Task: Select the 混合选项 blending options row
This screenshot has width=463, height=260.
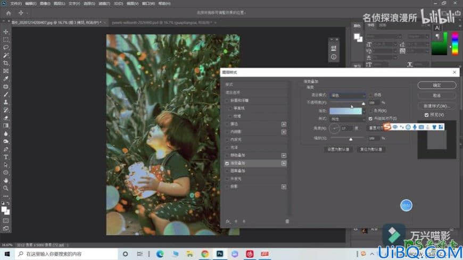Action: pos(255,93)
